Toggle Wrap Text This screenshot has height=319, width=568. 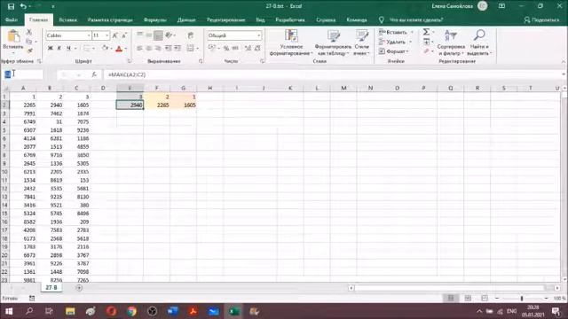click(x=191, y=35)
